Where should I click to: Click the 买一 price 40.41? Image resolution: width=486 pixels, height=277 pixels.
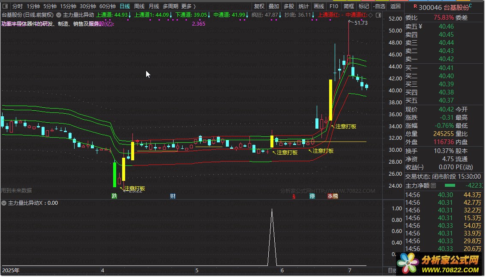point(446,68)
